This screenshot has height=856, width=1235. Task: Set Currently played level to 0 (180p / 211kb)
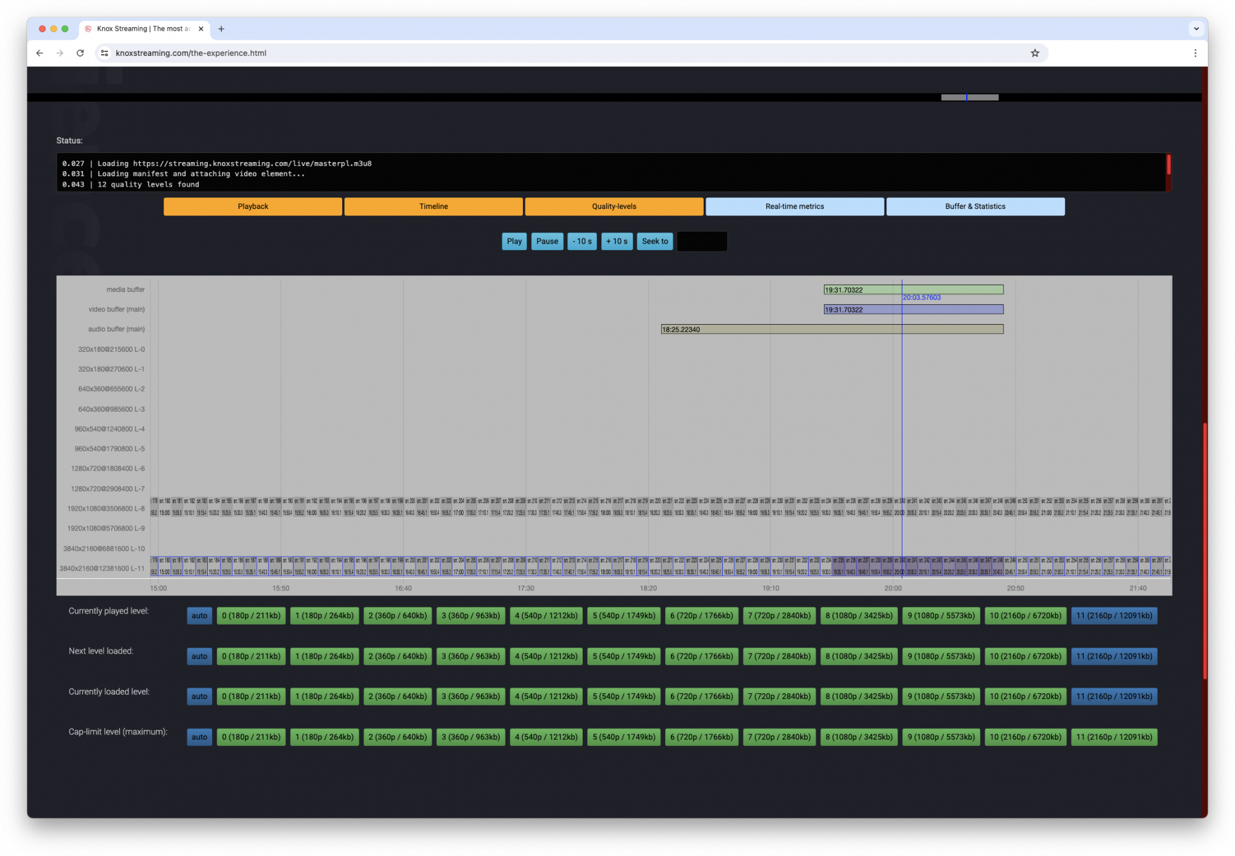(251, 615)
